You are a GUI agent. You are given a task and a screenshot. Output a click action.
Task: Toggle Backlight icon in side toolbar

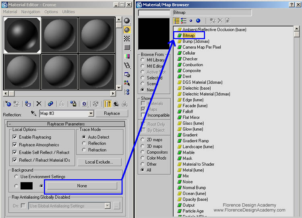coord(127,29)
